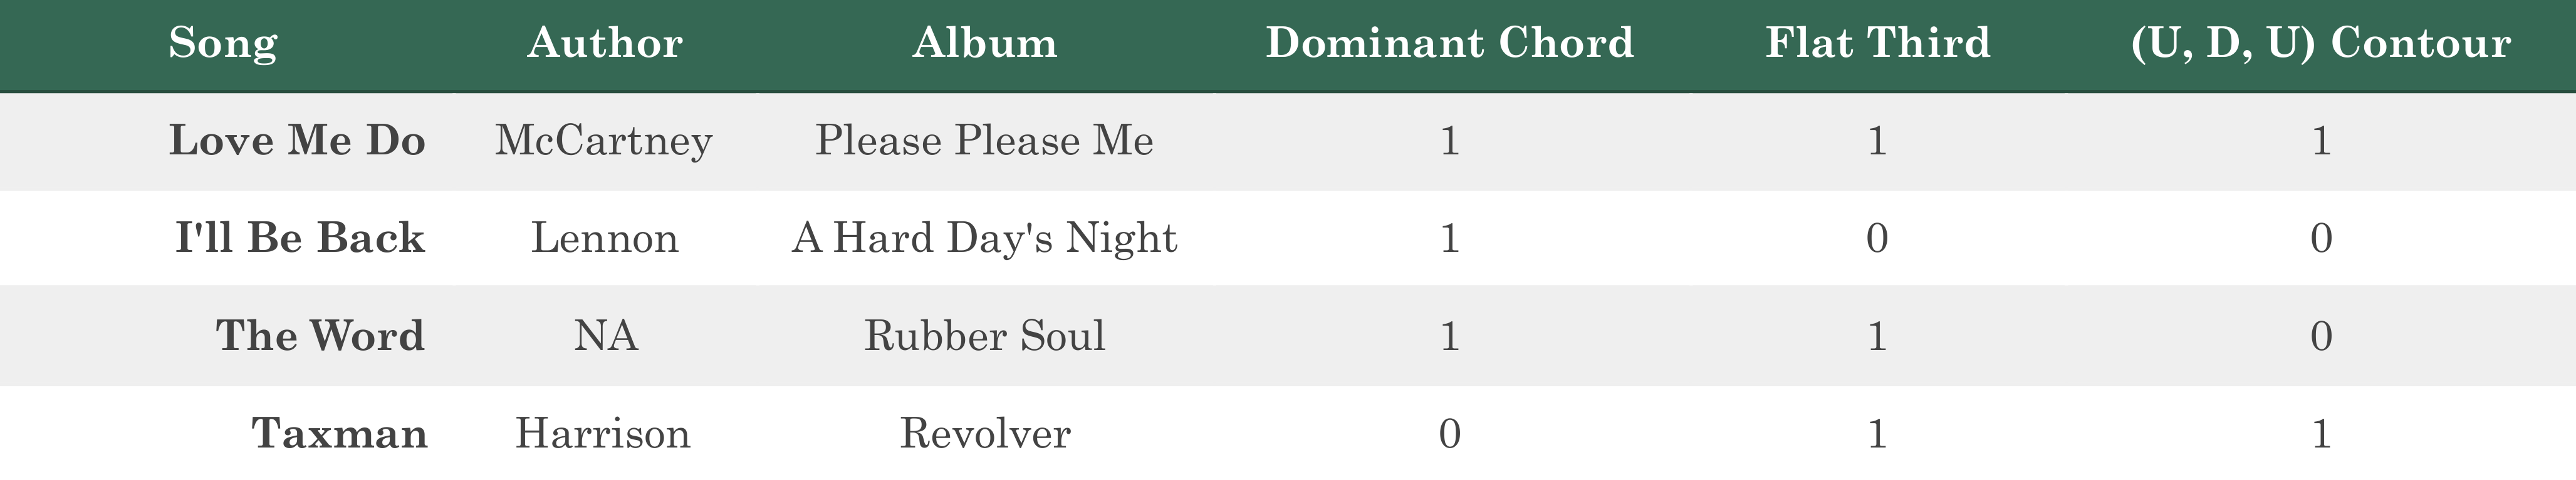Click the Harrison author cell

(x=603, y=434)
